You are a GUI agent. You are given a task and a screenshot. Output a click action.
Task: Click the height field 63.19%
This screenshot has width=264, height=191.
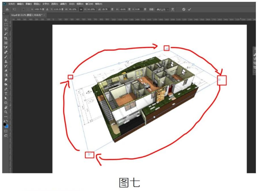pos(91,10)
